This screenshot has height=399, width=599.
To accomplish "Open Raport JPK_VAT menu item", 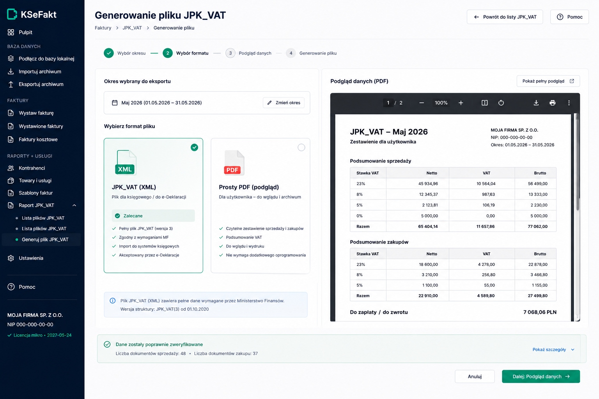I will 41,205.
